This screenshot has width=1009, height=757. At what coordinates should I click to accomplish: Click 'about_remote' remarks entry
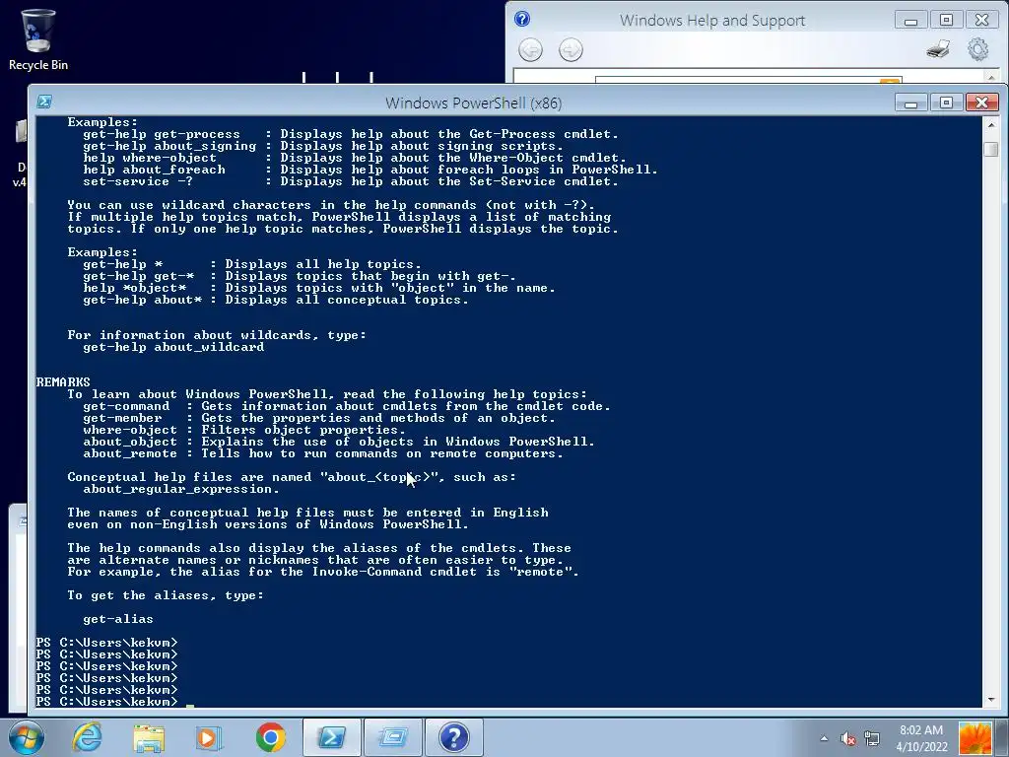click(129, 453)
